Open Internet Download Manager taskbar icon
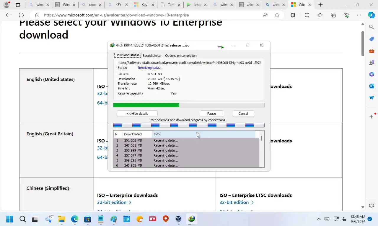This screenshot has width=378, height=226. (x=192, y=219)
